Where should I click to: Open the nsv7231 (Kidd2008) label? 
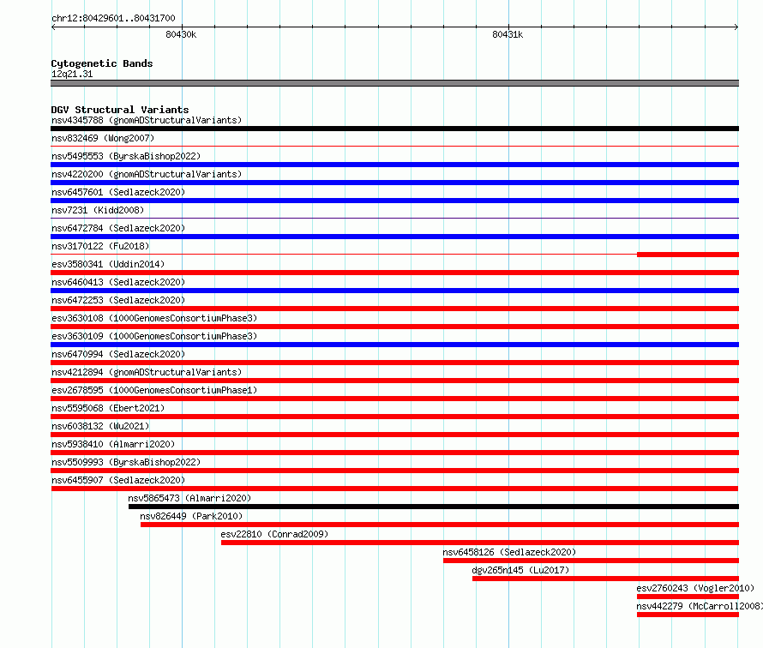(98, 210)
